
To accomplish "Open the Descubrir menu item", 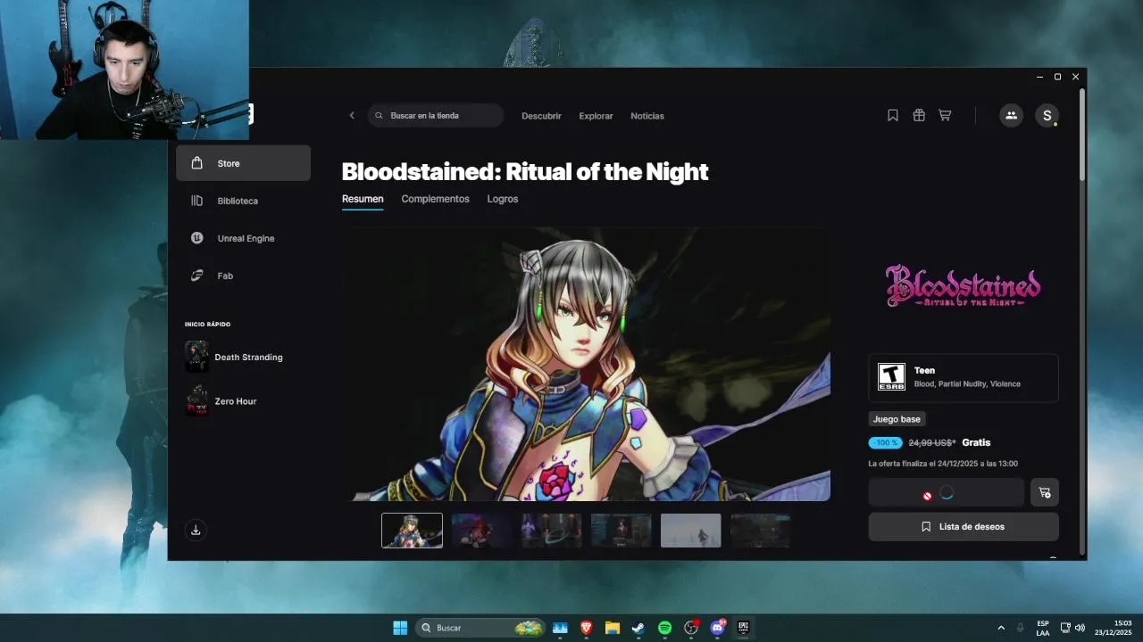I will point(541,116).
